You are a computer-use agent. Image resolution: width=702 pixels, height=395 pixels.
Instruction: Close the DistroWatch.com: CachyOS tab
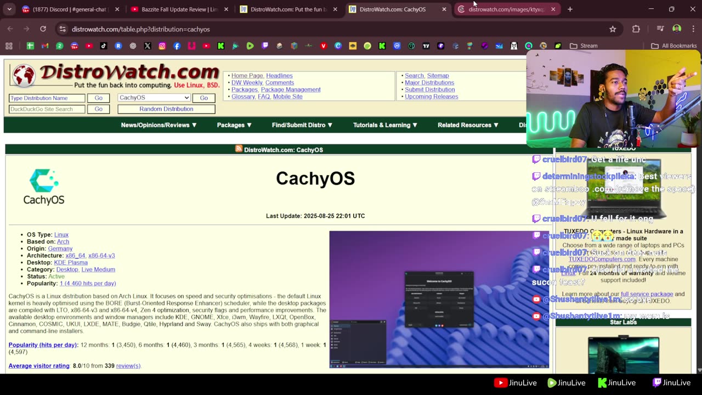click(444, 9)
